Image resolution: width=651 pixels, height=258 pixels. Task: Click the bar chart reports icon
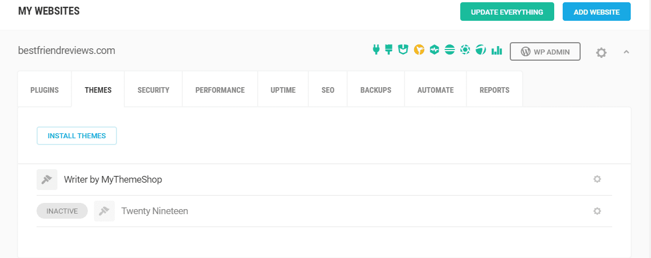tap(497, 50)
